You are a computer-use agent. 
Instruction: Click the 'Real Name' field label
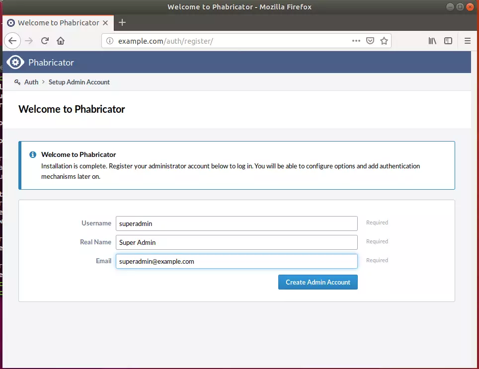[x=95, y=242]
